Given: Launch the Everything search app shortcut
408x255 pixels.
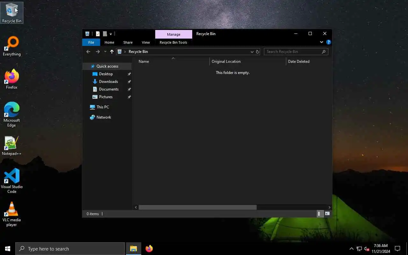Looking at the screenshot, I should [12, 46].
